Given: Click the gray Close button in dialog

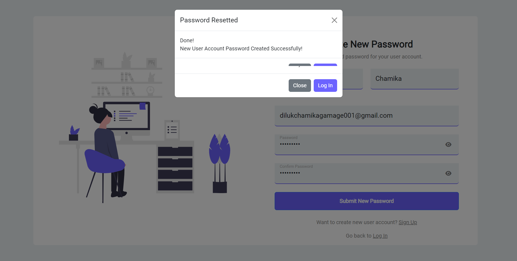Looking at the screenshot, I should (300, 85).
